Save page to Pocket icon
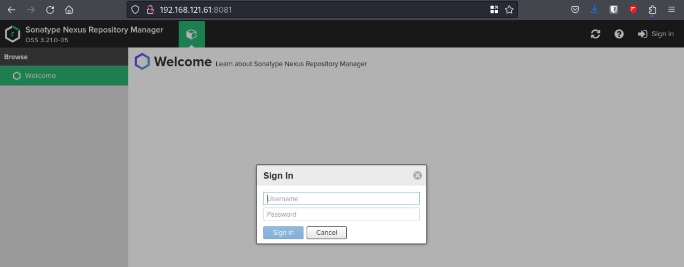Screen dimensions: 684x267 click(575, 10)
